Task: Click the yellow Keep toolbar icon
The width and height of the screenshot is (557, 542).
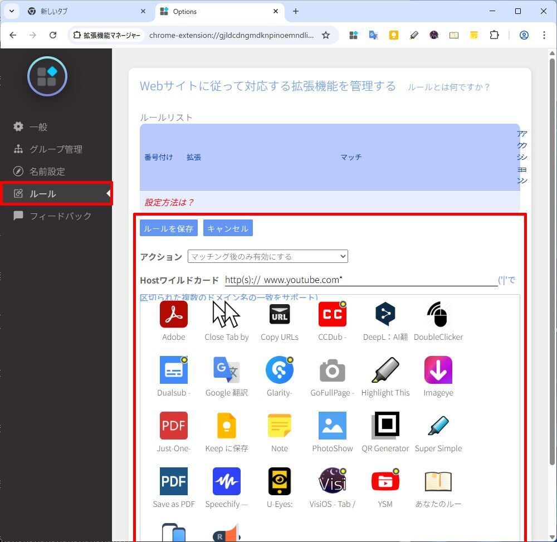Action: pyautogui.click(x=393, y=35)
